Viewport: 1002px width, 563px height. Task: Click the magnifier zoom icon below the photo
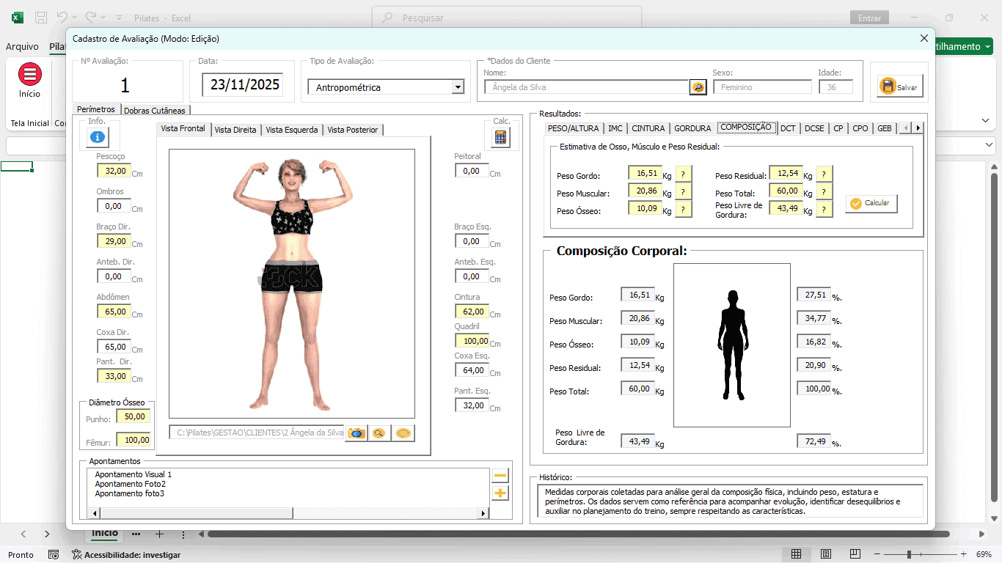[x=379, y=433]
